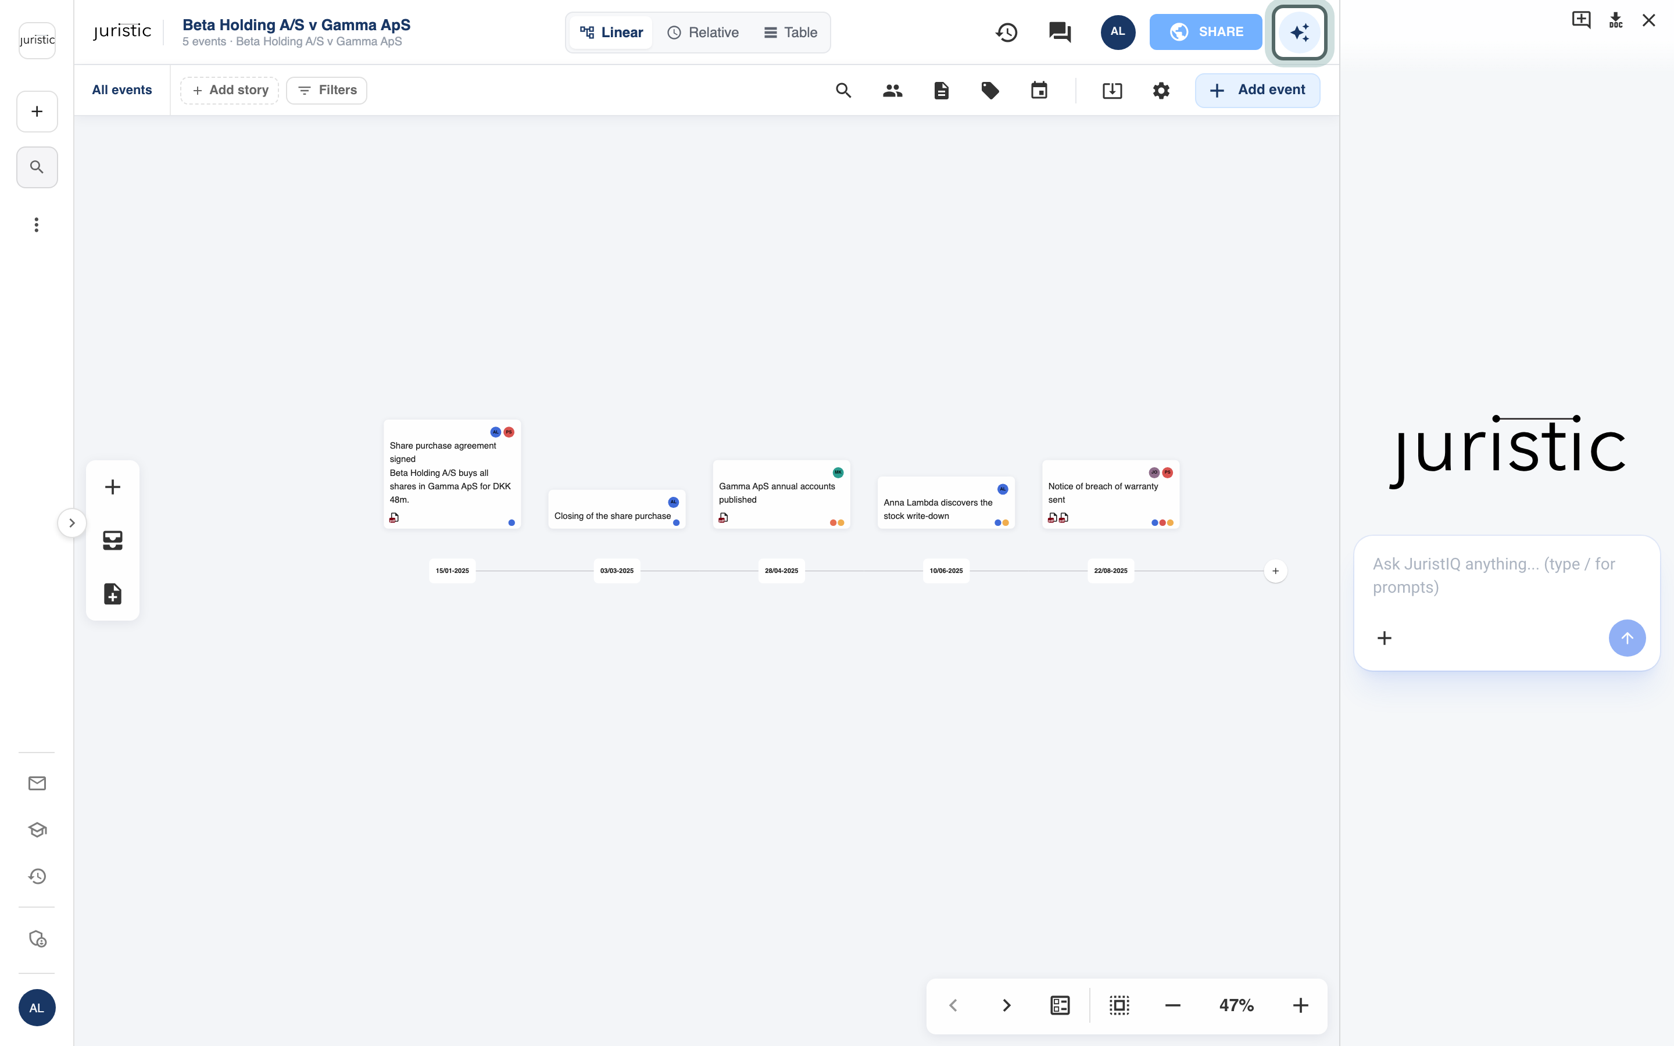
Task: Open the tags label icon
Action: pyautogui.click(x=990, y=91)
